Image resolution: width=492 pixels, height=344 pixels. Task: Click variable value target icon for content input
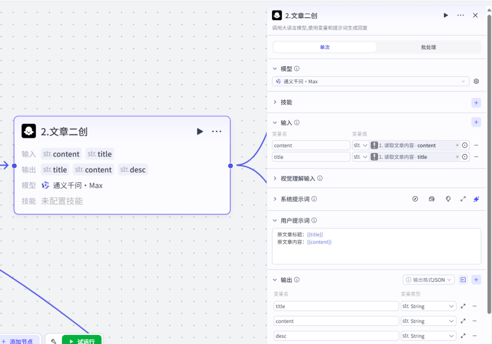464,145
